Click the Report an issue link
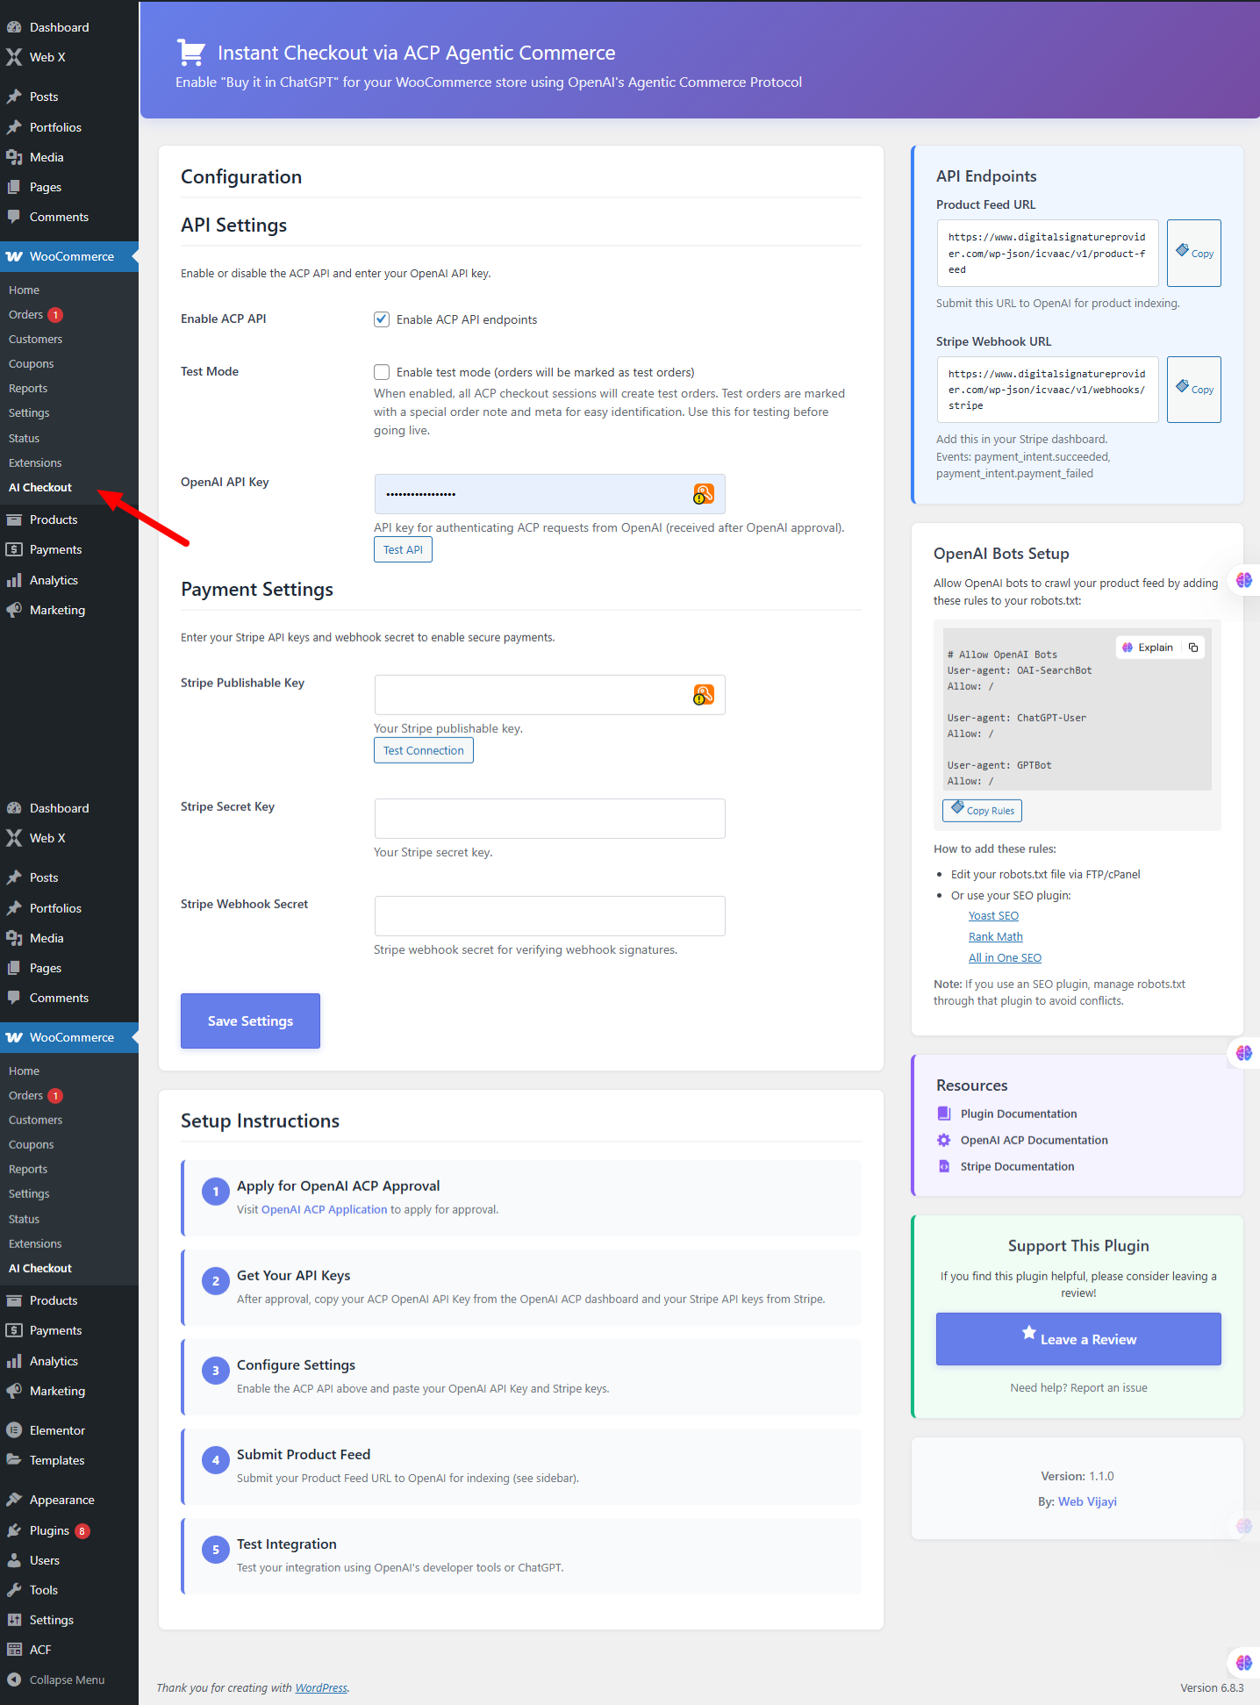 pyautogui.click(x=1108, y=1387)
